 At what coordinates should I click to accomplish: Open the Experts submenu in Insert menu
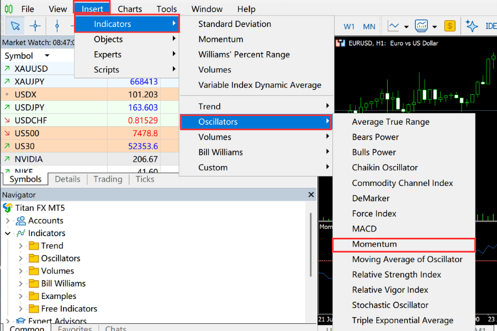pos(127,55)
